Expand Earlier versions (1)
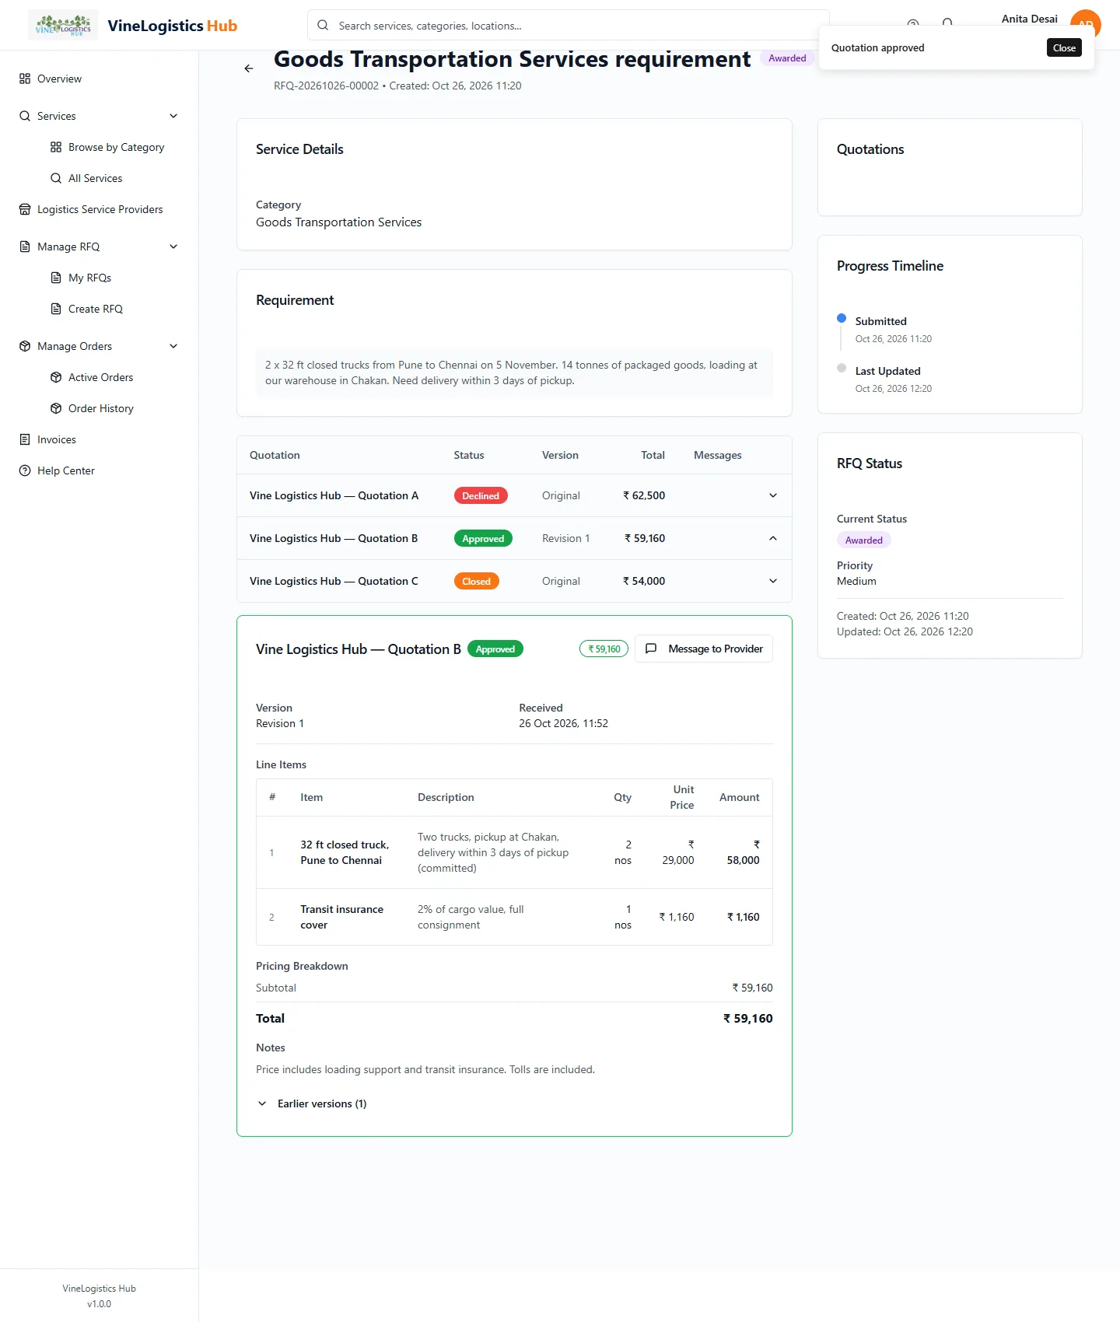 (x=311, y=1103)
